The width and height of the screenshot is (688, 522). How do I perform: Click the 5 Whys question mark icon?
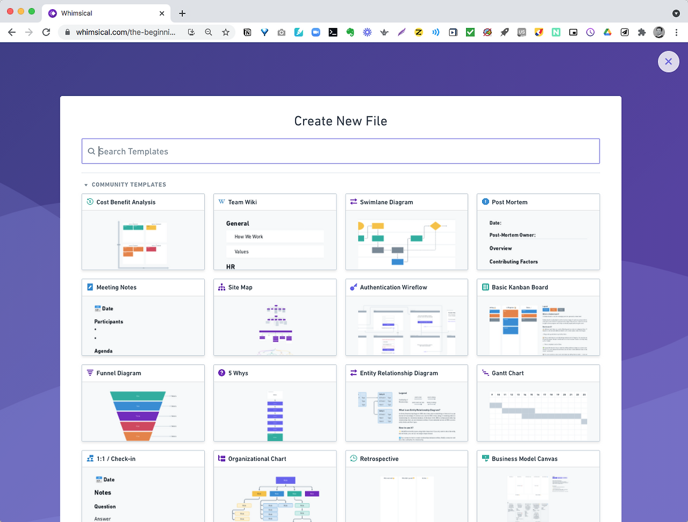click(221, 373)
